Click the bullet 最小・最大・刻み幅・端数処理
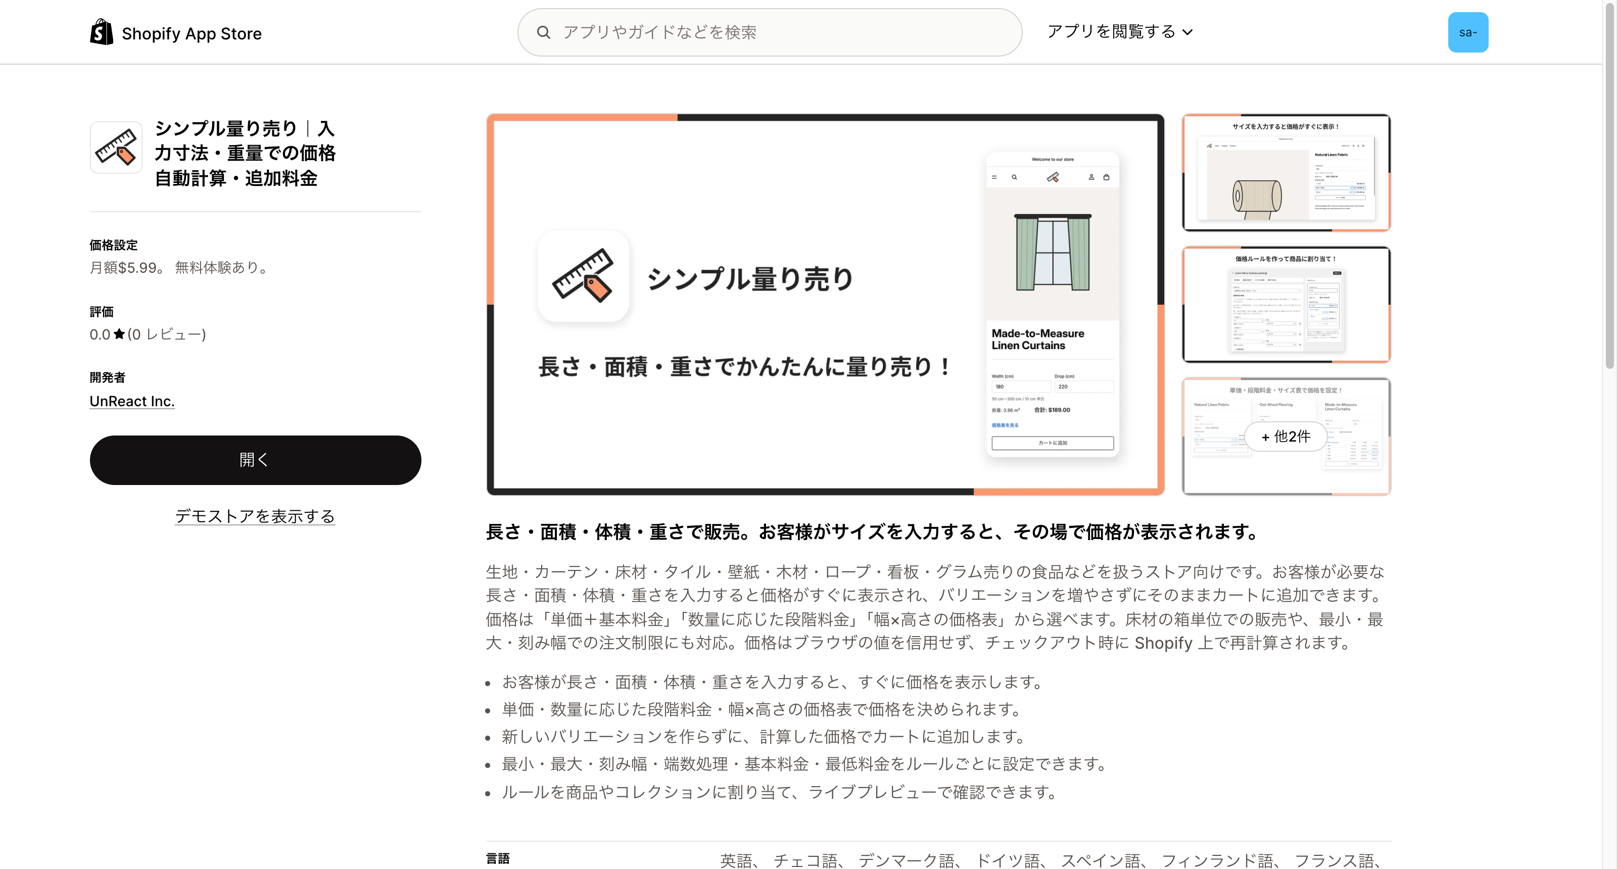Screen dimensions: 1617x869 tap(805, 764)
